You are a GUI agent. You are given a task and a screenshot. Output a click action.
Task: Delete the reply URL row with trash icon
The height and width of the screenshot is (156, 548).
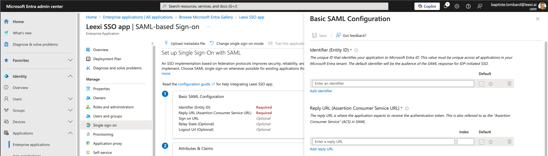click(510, 142)
